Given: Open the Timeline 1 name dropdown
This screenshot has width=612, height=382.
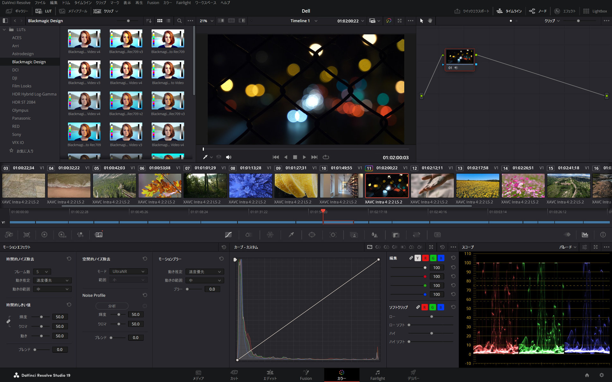Looking at the screenshot, I should pyautogui.click(x=303, y=21).
